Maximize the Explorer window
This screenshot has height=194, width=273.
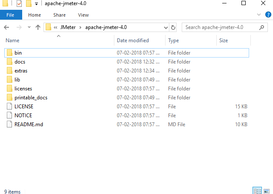[244, 3]
